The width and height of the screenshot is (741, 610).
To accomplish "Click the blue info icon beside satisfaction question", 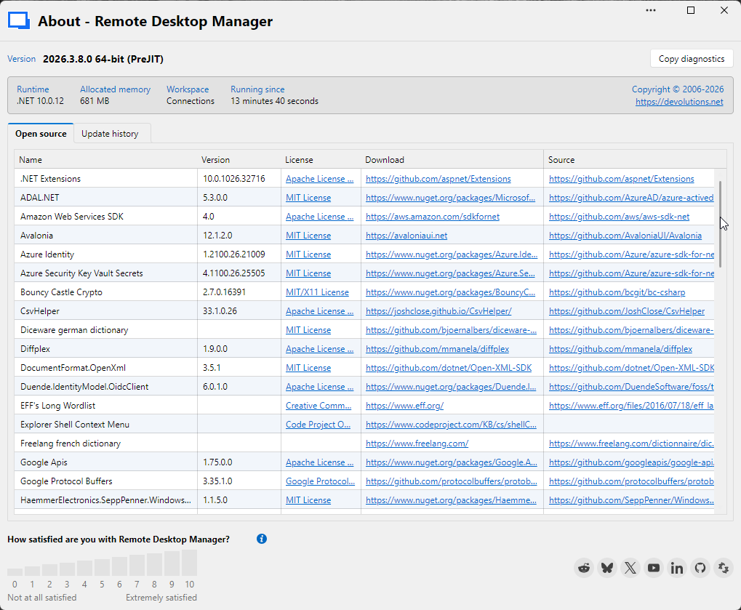I will coord(262,539).
